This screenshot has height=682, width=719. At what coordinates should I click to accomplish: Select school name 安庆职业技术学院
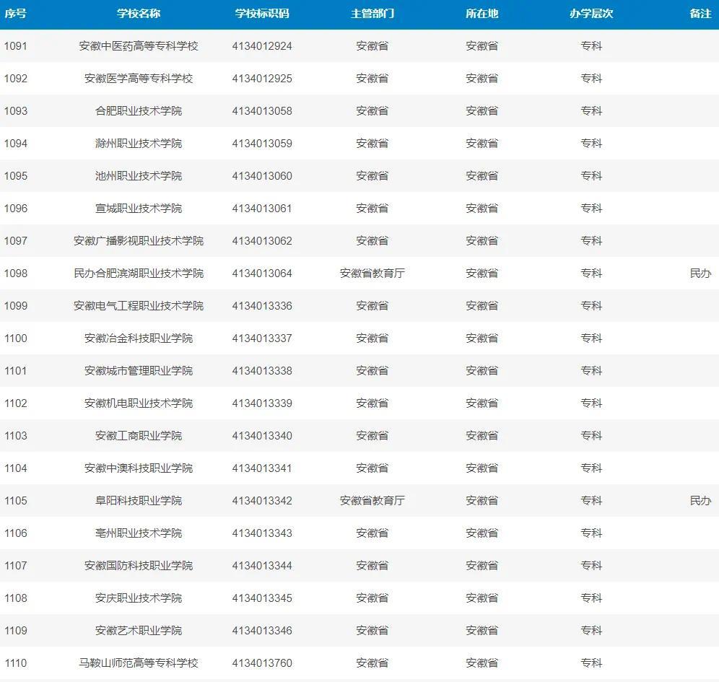coord(139,598)
